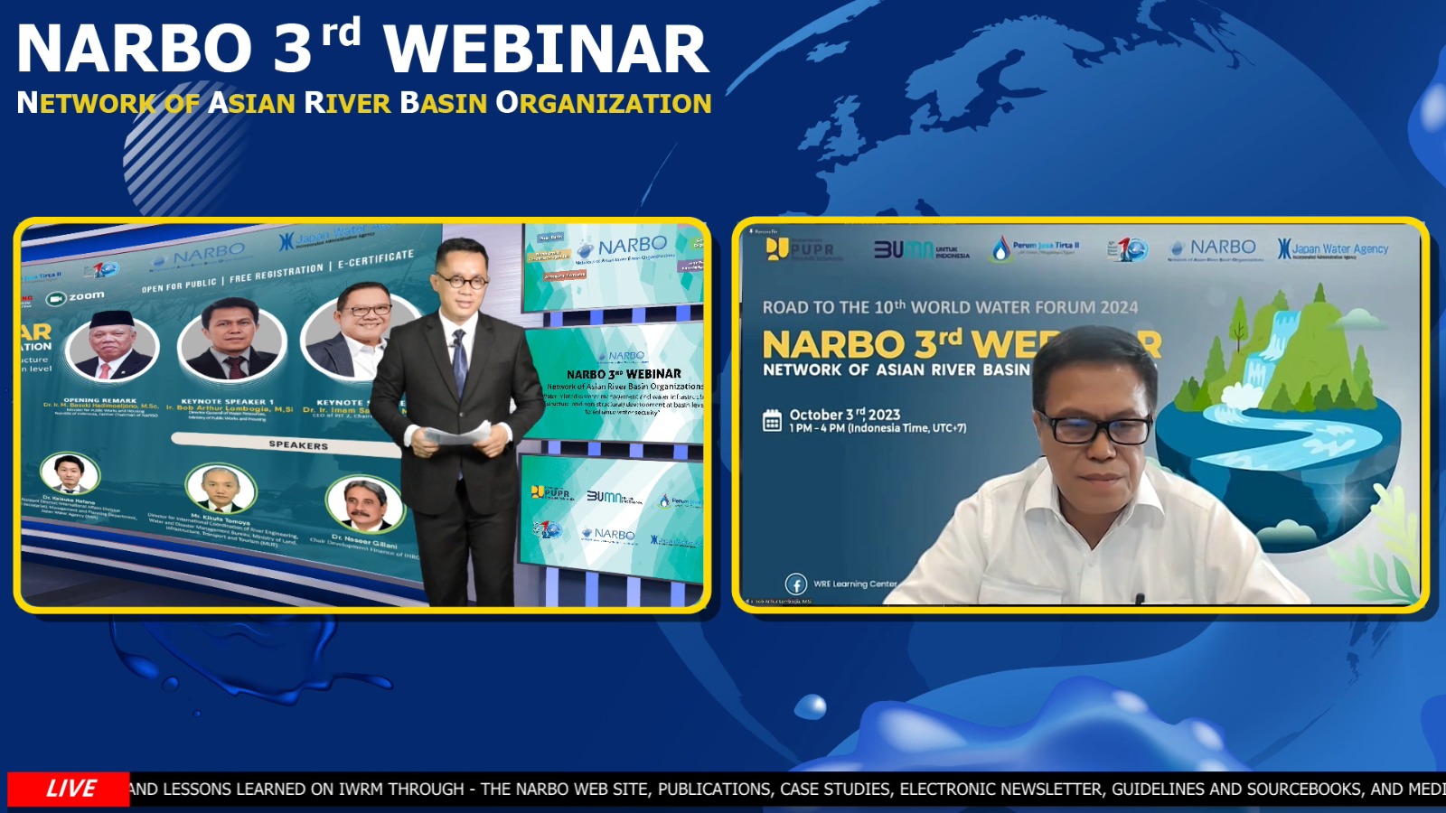Click the BUMN logo on the lower studio screen
1446x813 pixels.
coord(613,497)
